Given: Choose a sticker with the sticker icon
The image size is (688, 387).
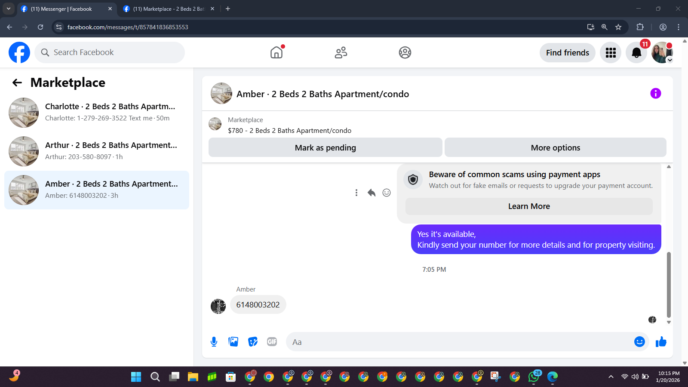Looking at the screenshot, I should [x=253, y=342].
